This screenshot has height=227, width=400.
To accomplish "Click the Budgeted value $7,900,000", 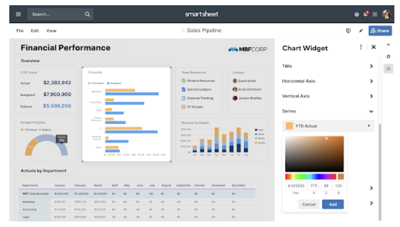I will pos(57,94).
